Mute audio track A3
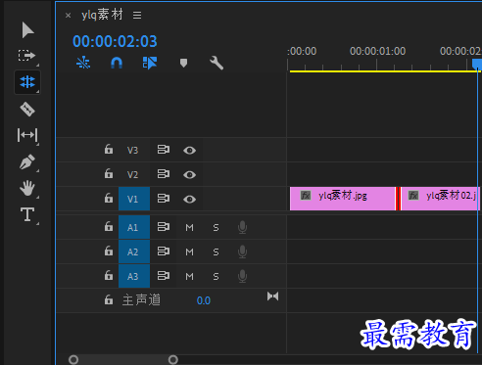 (x=189, y=277)
